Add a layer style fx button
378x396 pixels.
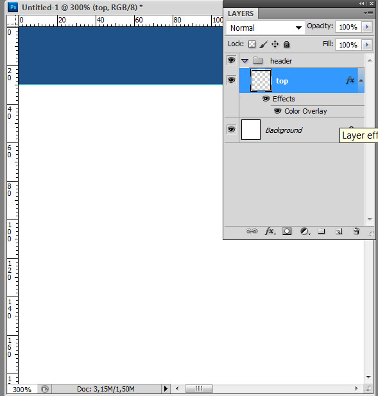[270, 231]
